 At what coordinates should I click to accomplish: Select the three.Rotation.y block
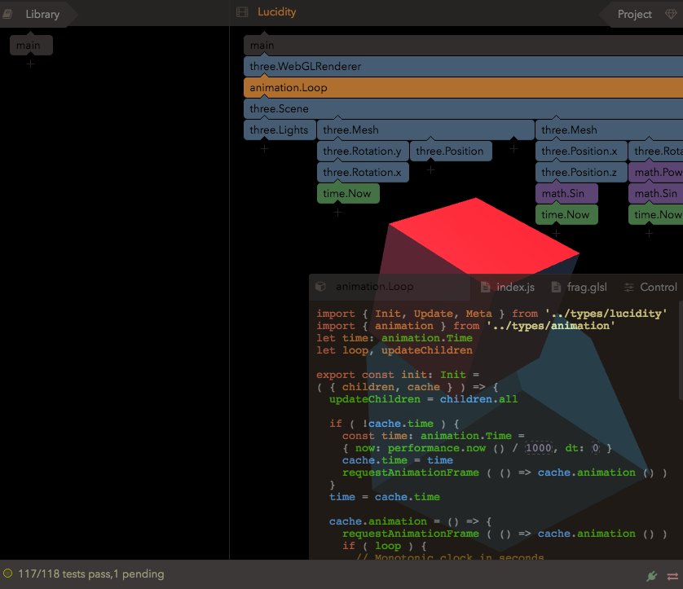[363, 151]
